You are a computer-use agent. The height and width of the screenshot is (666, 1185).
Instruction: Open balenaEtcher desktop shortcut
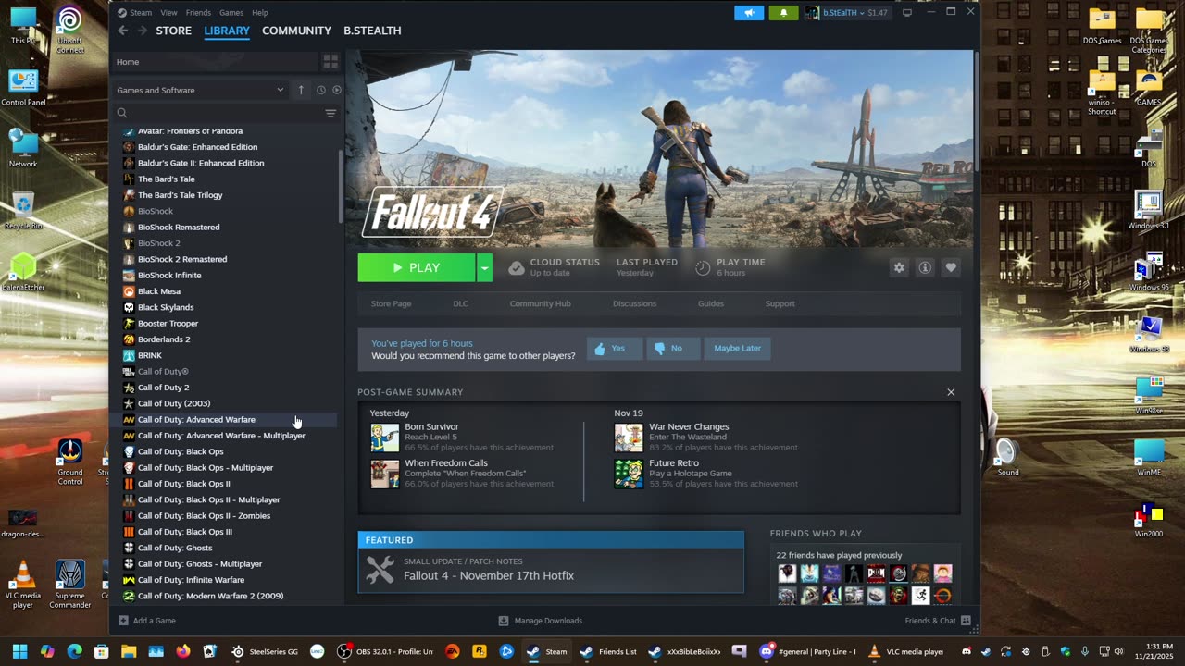[23, 272]
